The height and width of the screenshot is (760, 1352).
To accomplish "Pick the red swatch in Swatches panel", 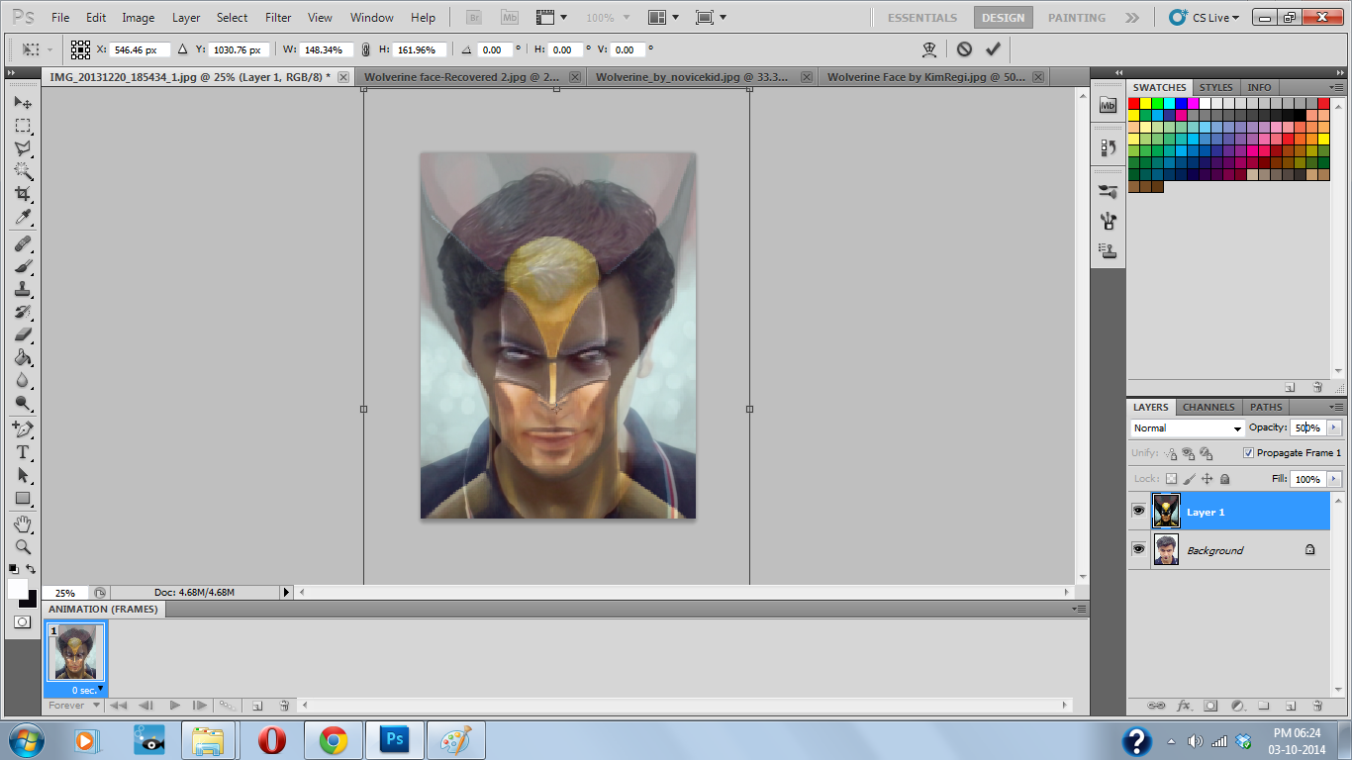I will 1134,104.
